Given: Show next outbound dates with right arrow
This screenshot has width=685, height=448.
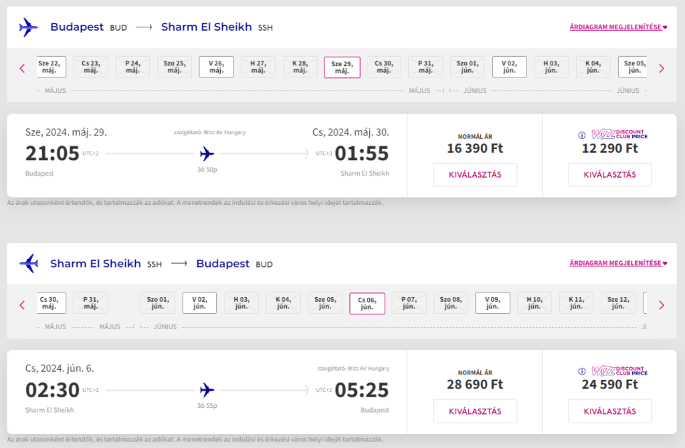Looking at the screenshot, I should point(662,69).
